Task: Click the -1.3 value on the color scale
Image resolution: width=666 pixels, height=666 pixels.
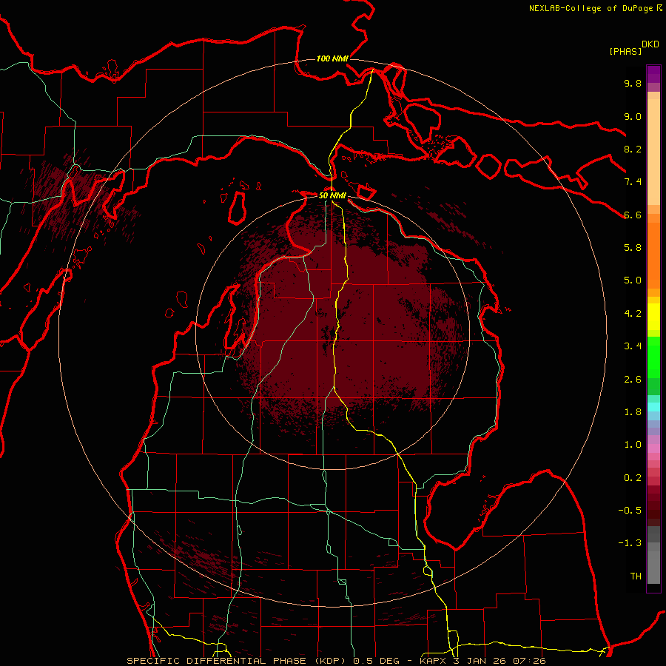Action: (x=630, y=543)
